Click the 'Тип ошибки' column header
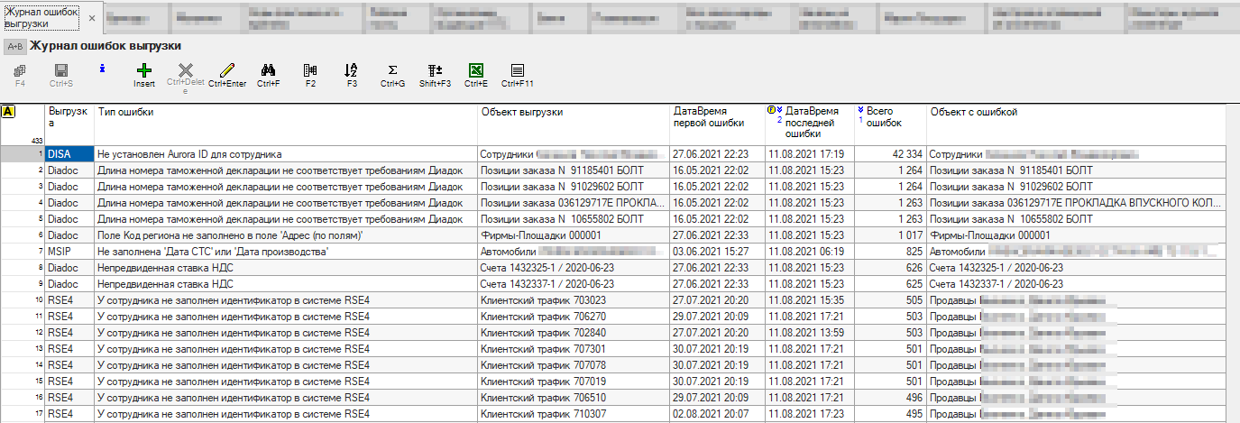This screenshot has height=423, width=1240. pos(285,113)
